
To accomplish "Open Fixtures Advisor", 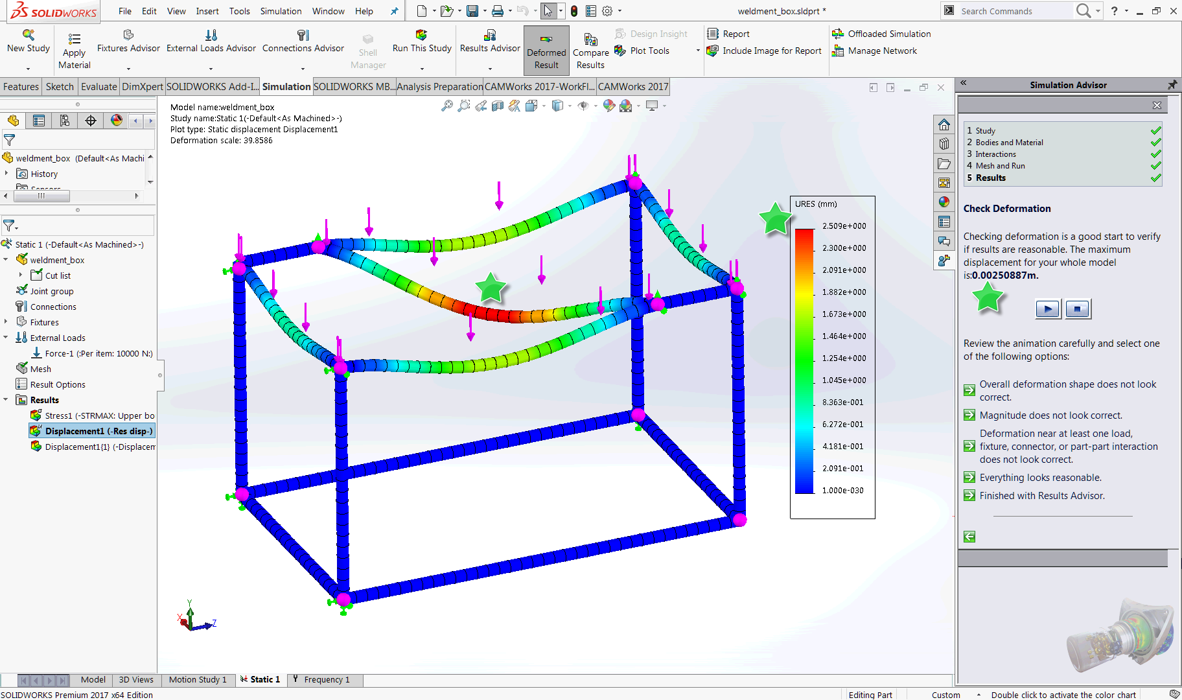I will pyautogui.click(x=128, y=40).
